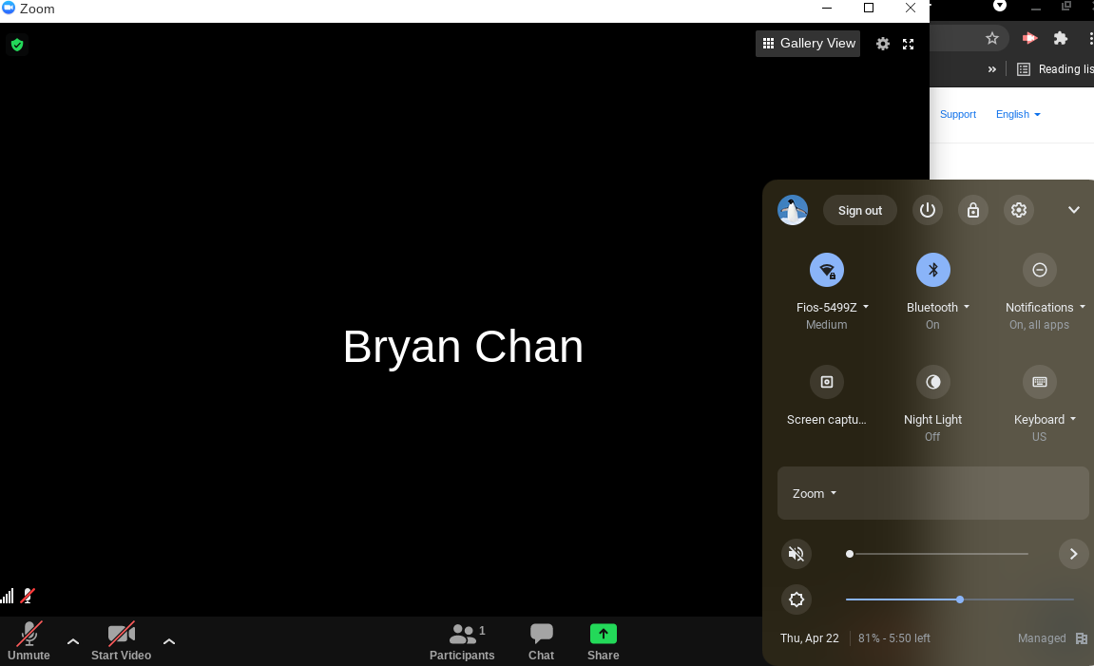This screenshot has height=666, width=1094.
Task: Open the Reading list in Chrome
Action: (x=1055, y=69)
